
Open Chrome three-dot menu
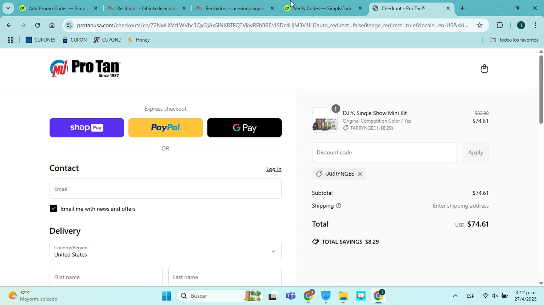tap(535, 25)
